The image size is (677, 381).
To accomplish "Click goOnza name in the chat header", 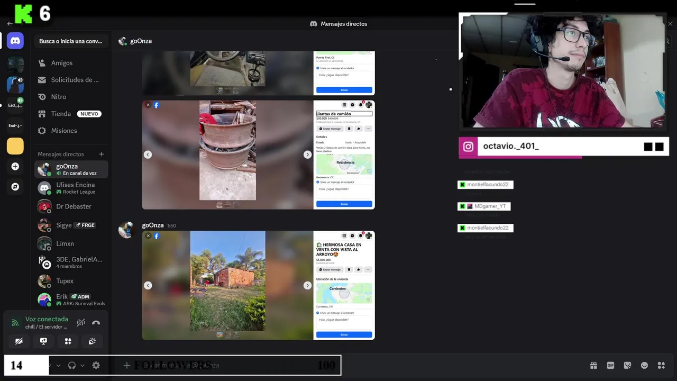I will [141, 41].
